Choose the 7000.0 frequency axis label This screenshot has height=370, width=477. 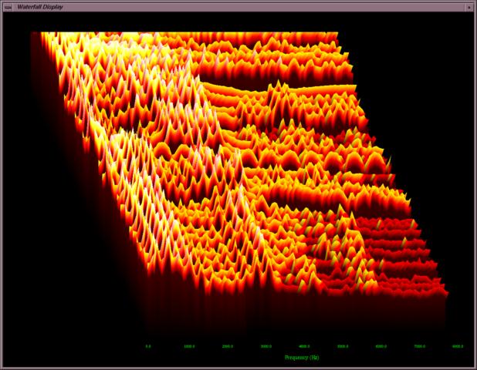[419, 347]
